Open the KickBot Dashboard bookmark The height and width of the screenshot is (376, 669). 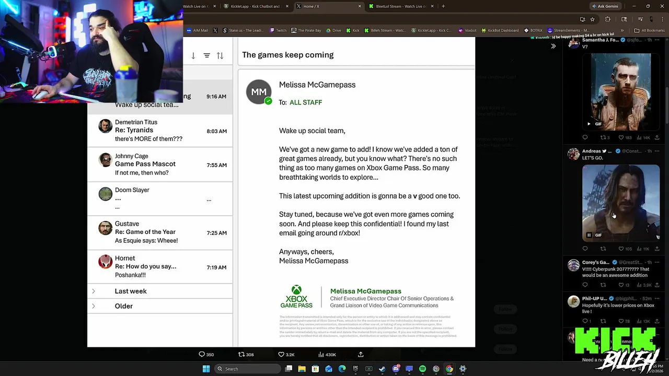click(500, 30)
